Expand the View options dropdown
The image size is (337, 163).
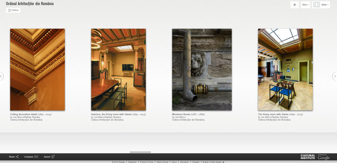pyautogui.click(x=321, y=5)
